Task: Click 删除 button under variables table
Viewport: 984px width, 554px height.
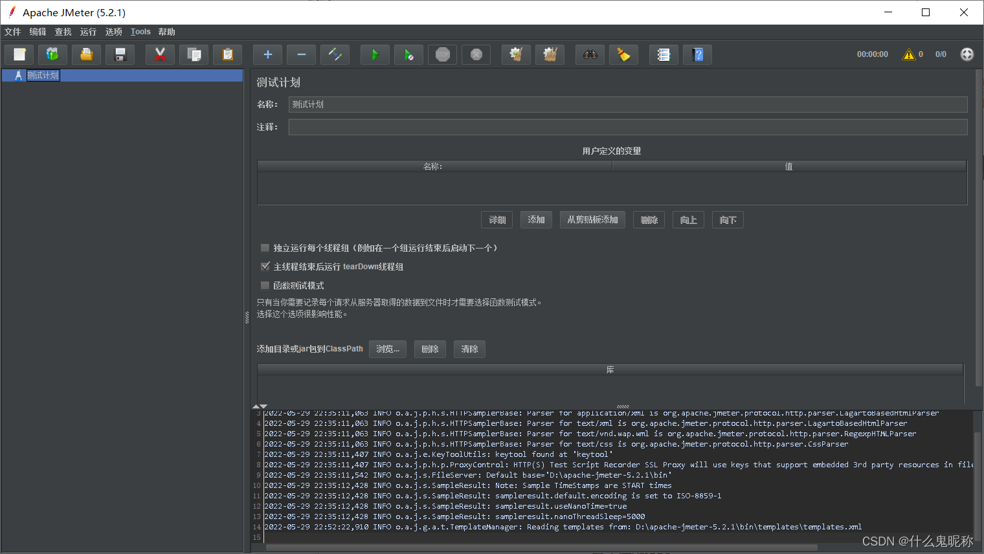Action: pos(649,220)
